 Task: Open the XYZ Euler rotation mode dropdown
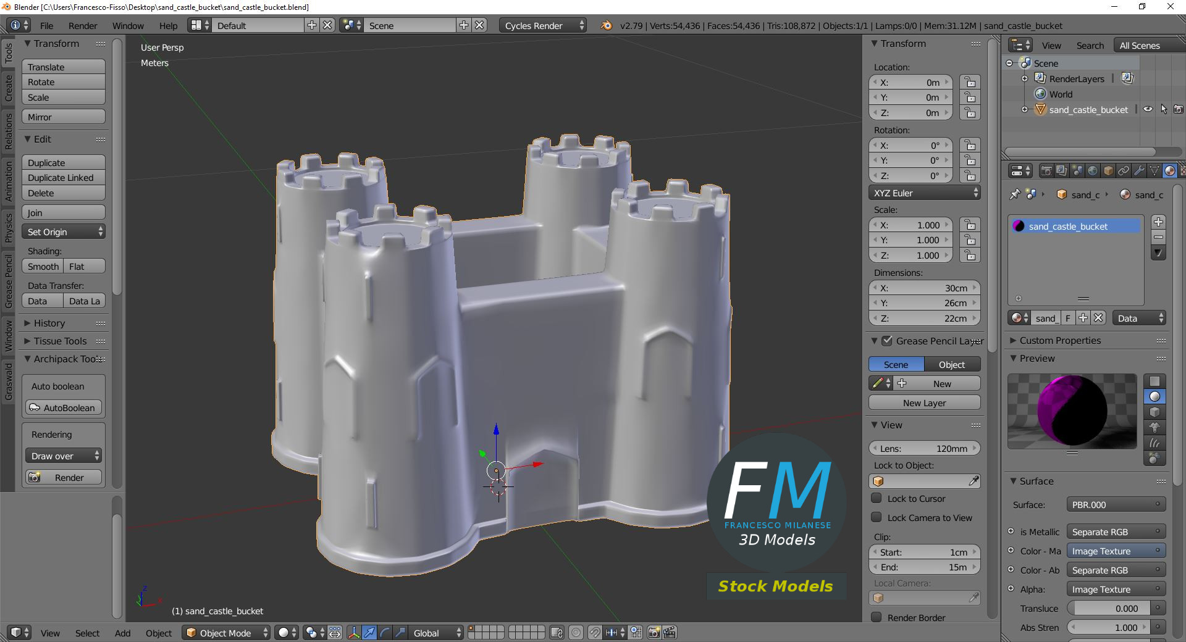coord(924,193)
